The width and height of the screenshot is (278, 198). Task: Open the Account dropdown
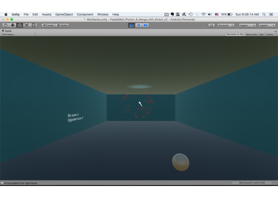(x=226, y=25)
